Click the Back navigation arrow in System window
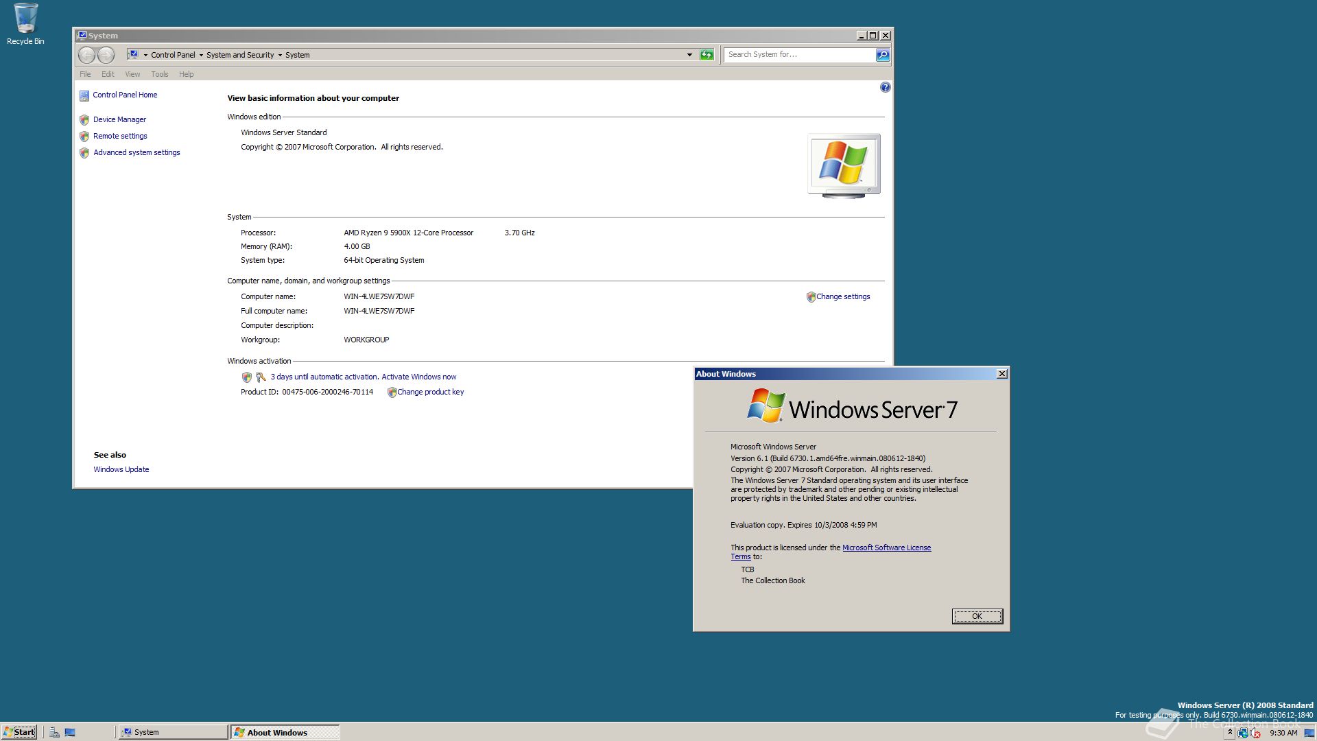The image size is (1317, 741). [86, 55]
